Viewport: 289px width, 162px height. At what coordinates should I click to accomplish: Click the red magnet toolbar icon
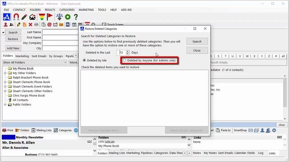(16, 17)
